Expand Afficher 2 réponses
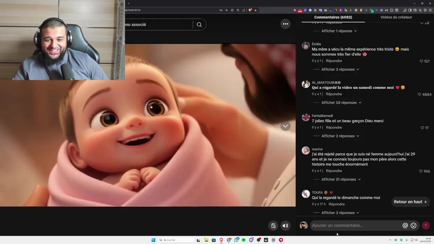 [340, 136]
